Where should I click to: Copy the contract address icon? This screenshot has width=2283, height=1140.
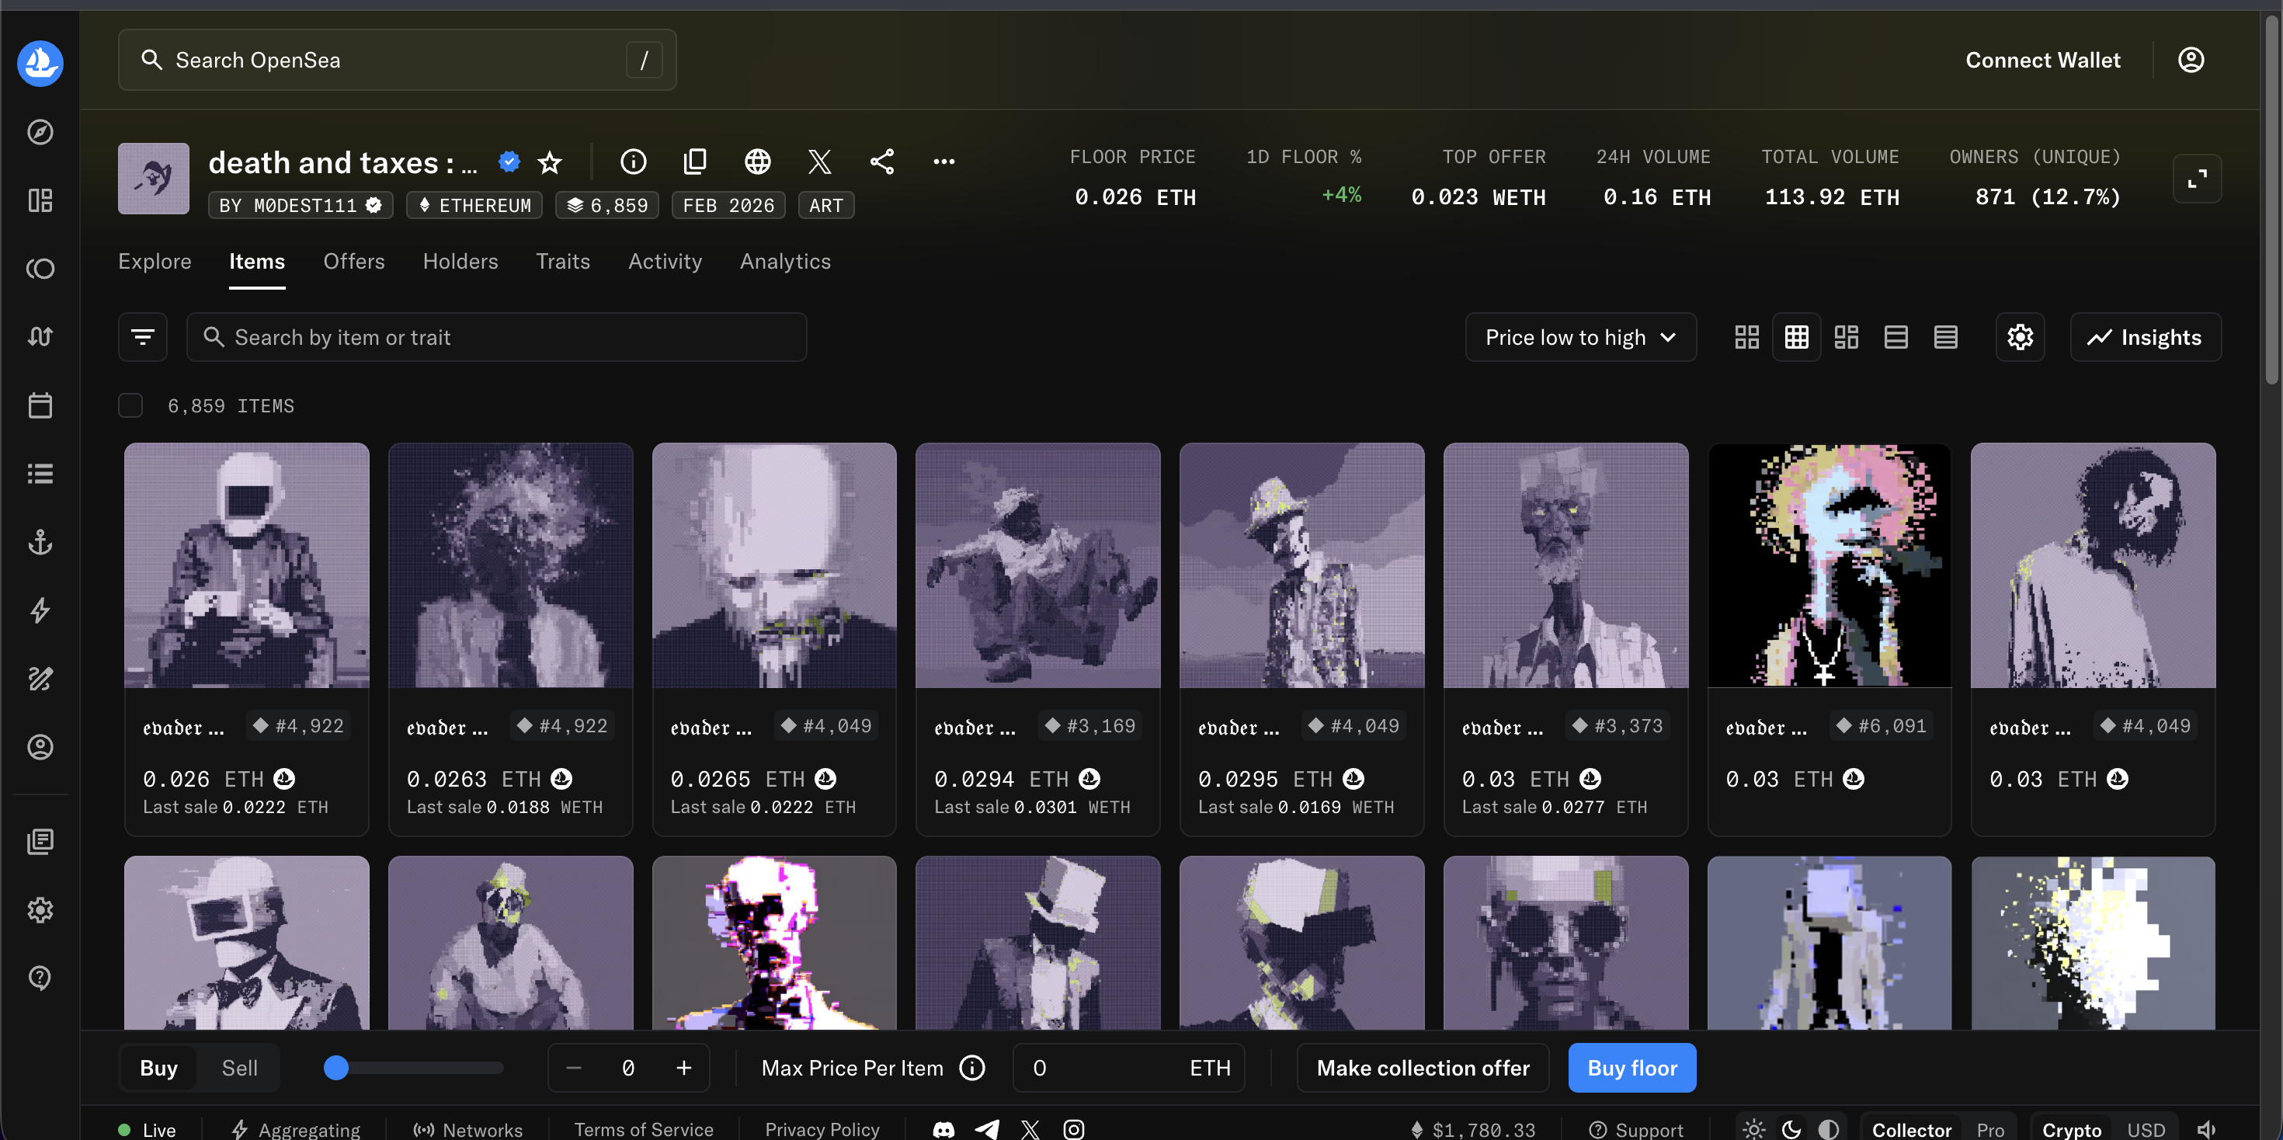[x=696, y=162]
